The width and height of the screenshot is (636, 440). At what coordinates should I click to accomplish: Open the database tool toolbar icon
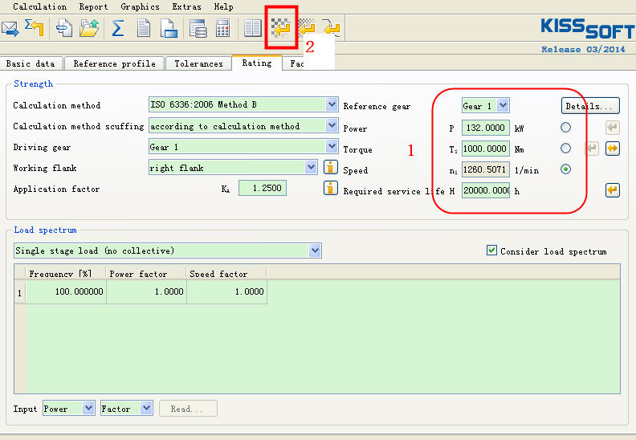[x=198, y=28]
